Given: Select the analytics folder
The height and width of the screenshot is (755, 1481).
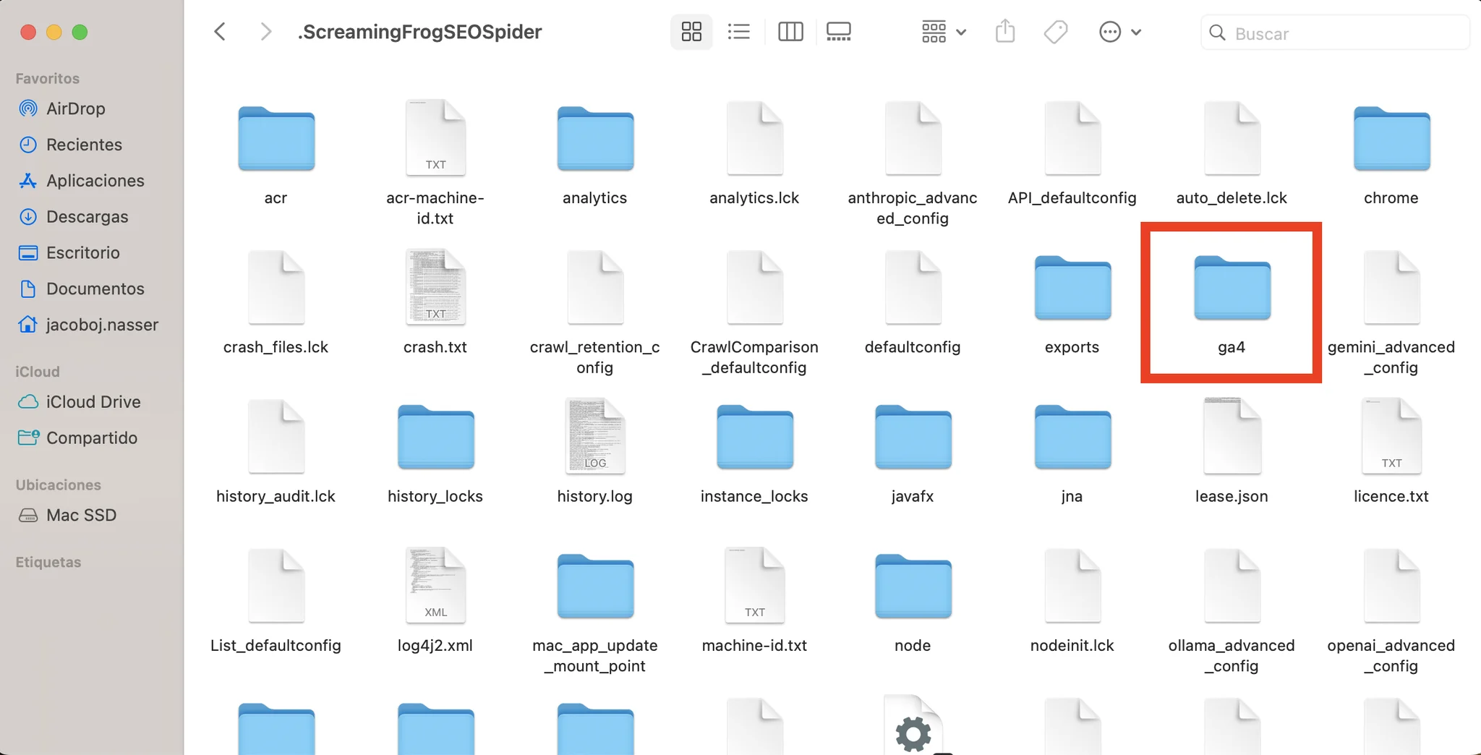Looking at the screenshot, I should (x=595, y=139).
